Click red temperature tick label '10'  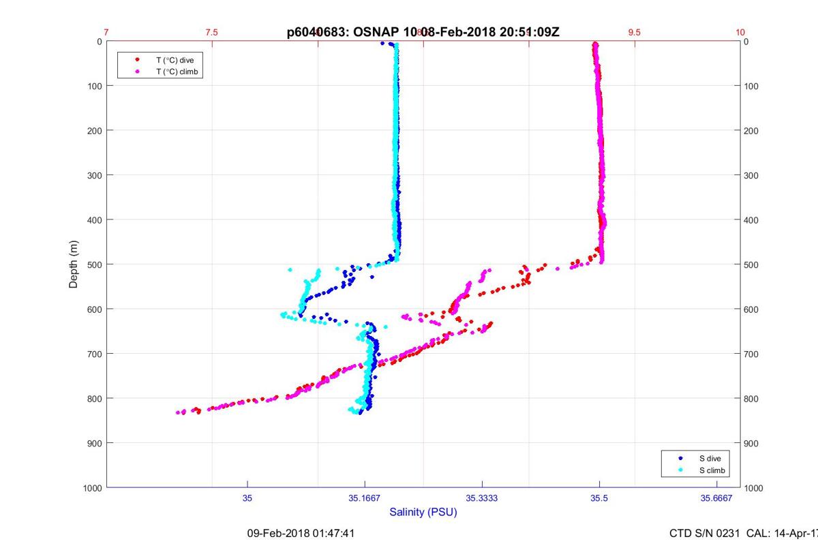[740, 32]
